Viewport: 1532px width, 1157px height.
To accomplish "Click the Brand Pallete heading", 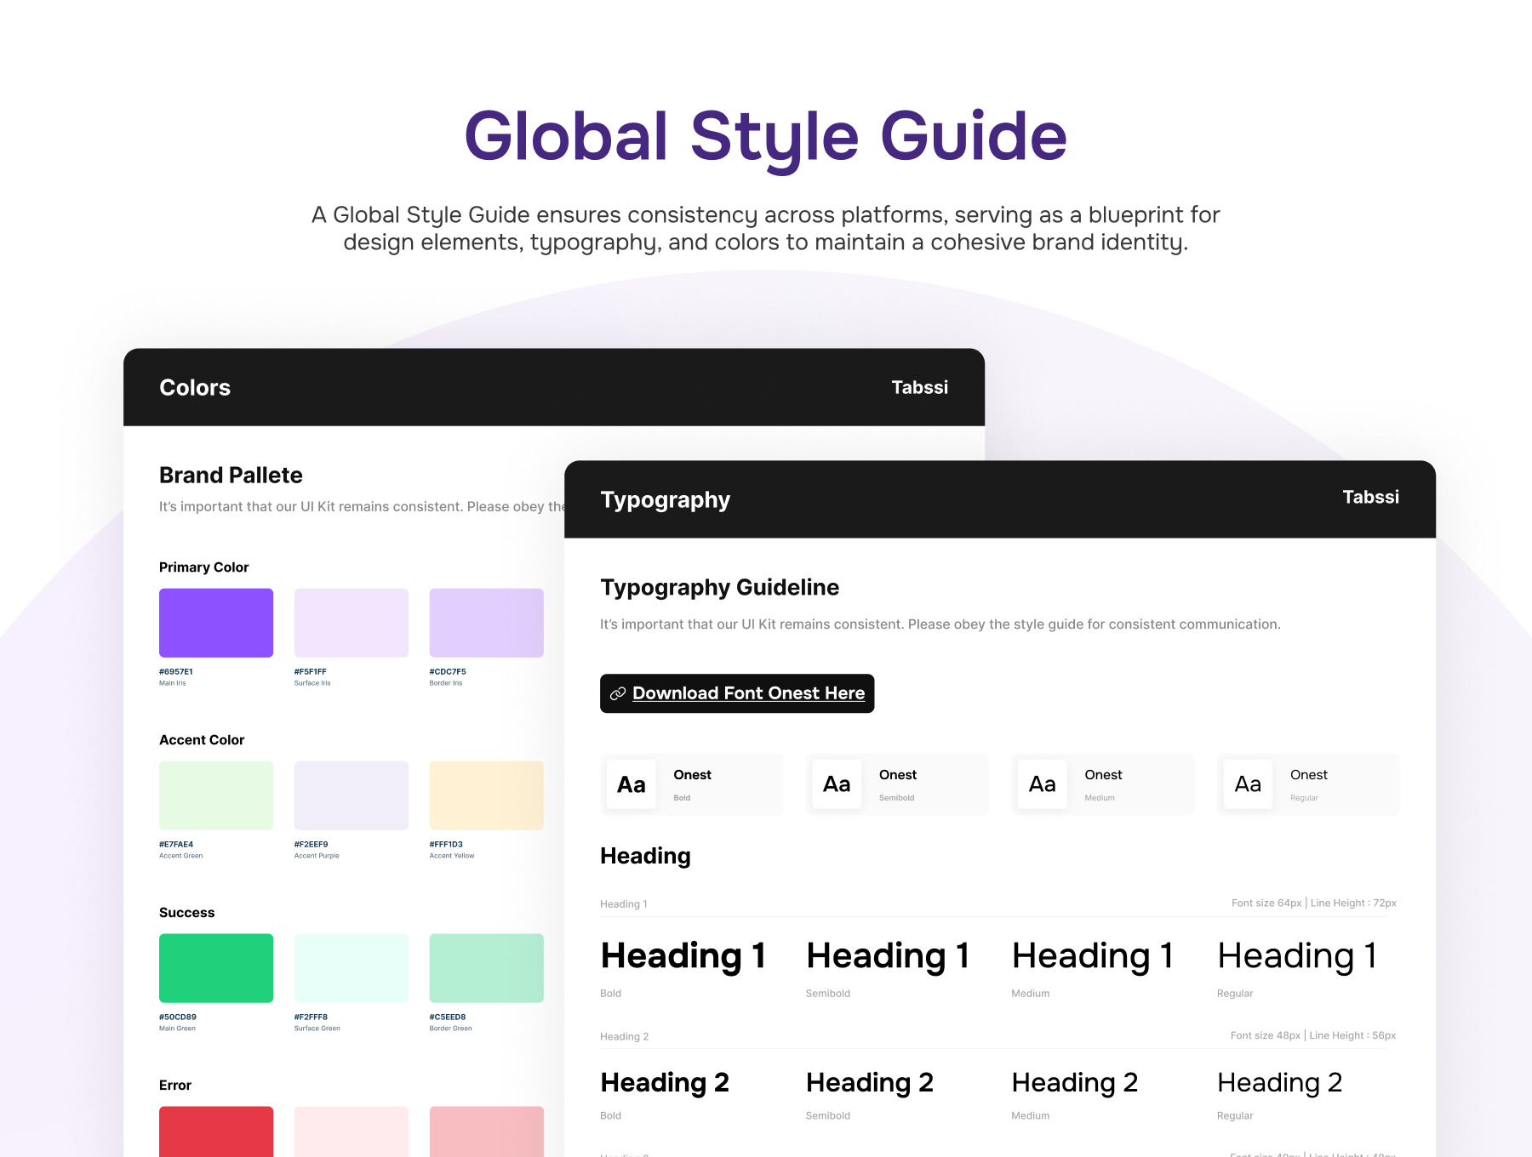I will tap(231, 475).
